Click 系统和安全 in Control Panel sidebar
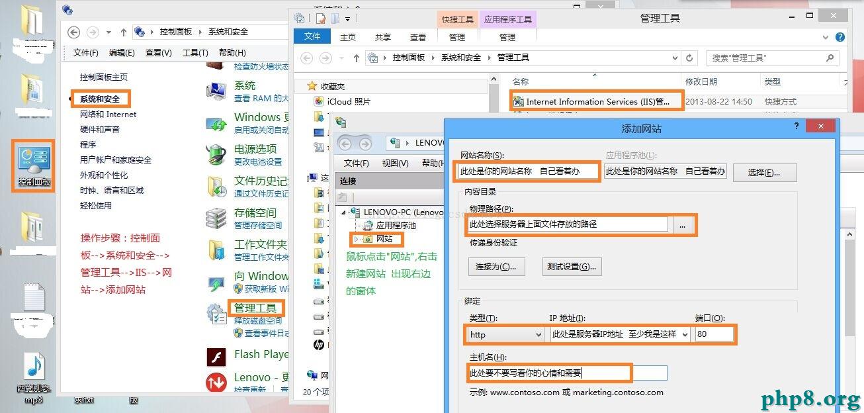 coord(100,99)
